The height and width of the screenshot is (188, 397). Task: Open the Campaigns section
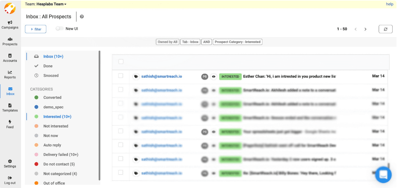[x=10, y=25]
